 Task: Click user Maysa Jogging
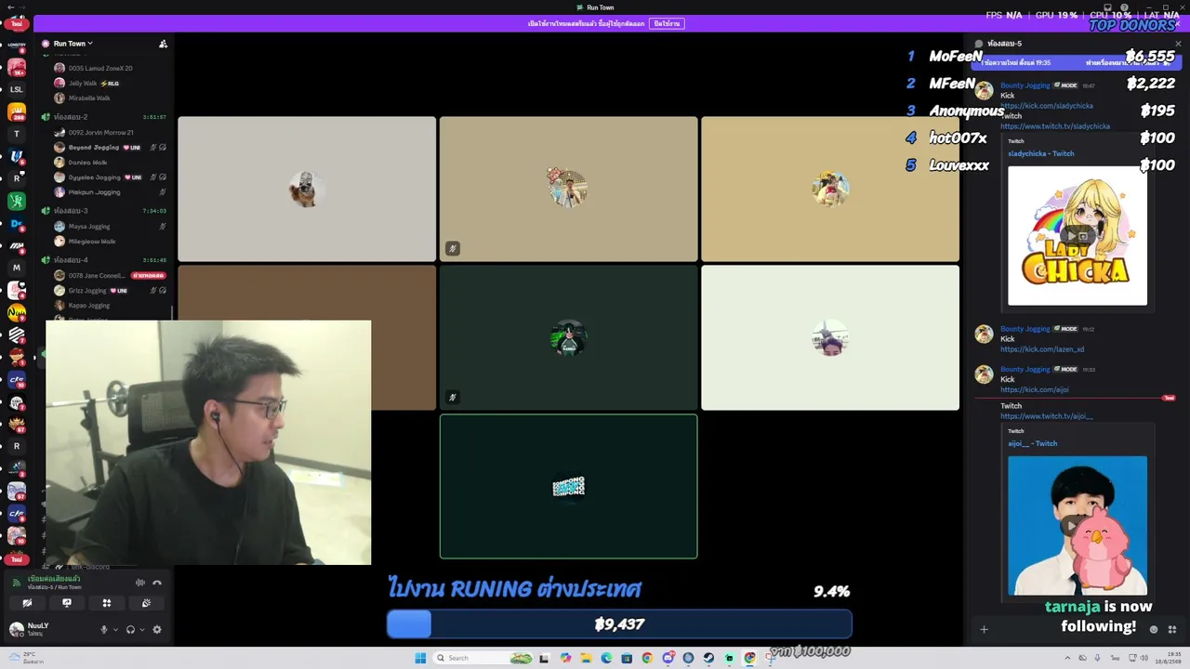89,226
